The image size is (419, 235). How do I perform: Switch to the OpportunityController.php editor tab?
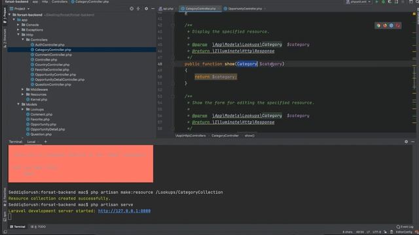[244, 8]
